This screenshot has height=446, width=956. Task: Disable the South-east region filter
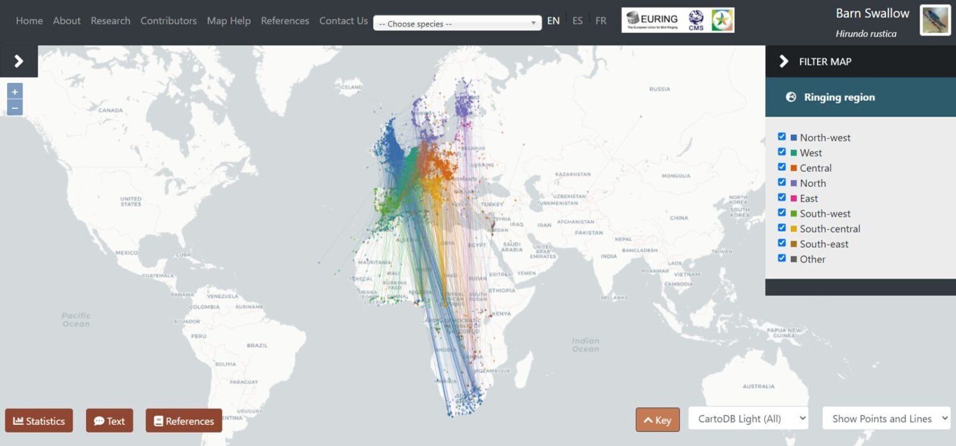(x=782, y=243)
